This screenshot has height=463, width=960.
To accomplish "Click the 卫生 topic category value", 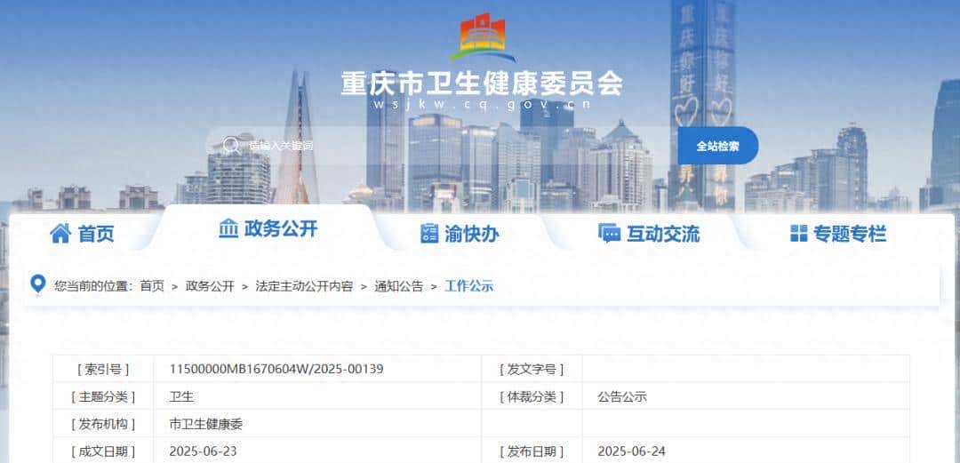I will coord(181,396).
